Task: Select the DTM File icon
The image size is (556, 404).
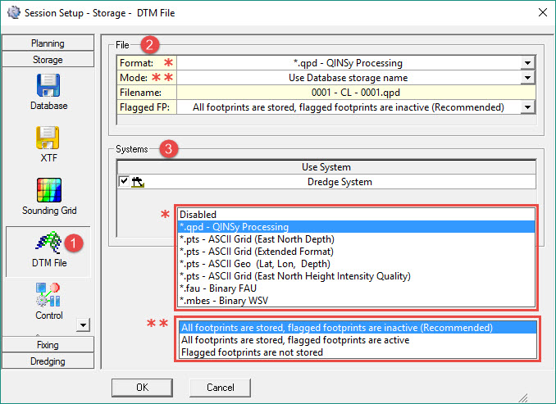Action: pos(48,243)
